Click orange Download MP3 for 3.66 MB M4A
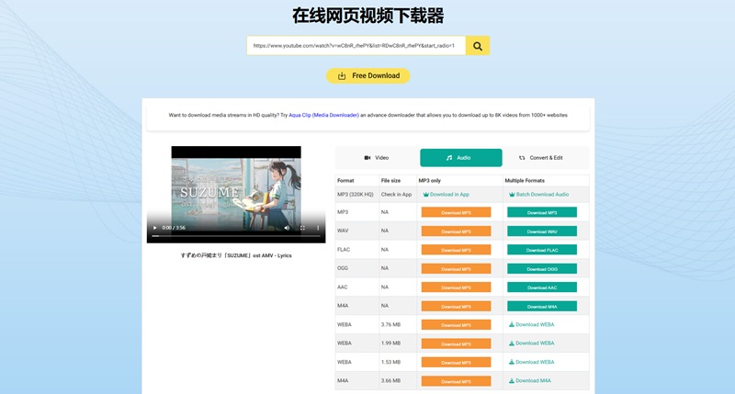 pos(456,381)
